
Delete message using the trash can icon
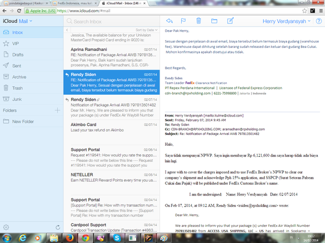click(199, 20)
